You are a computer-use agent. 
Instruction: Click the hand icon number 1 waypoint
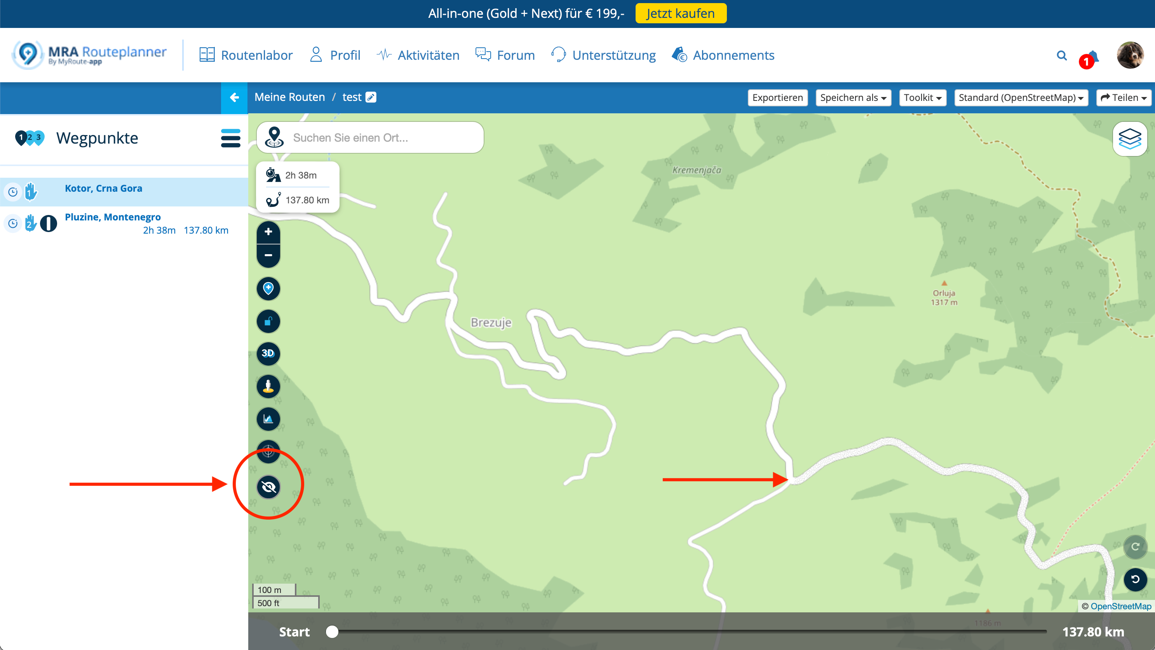30,192
